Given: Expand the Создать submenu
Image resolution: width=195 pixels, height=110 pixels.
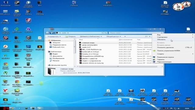Looking at the screenshot, I should click(x=173, y=54).
